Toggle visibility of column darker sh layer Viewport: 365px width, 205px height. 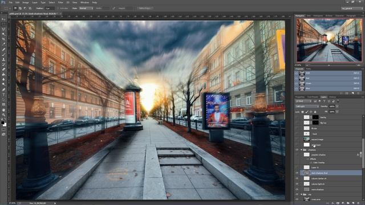click(297, 178)
